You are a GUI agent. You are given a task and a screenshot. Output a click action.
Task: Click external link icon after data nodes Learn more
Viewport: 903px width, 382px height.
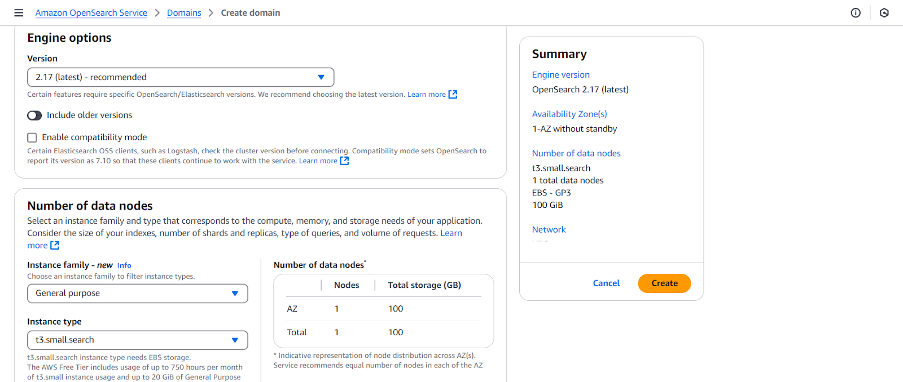point(55,246)
